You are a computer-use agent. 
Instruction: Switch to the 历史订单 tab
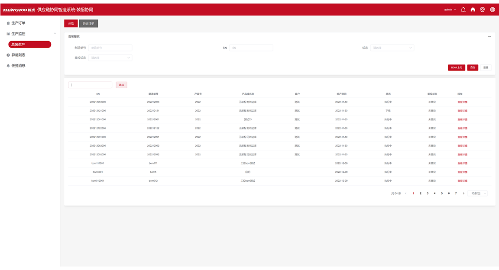(88, 23)
